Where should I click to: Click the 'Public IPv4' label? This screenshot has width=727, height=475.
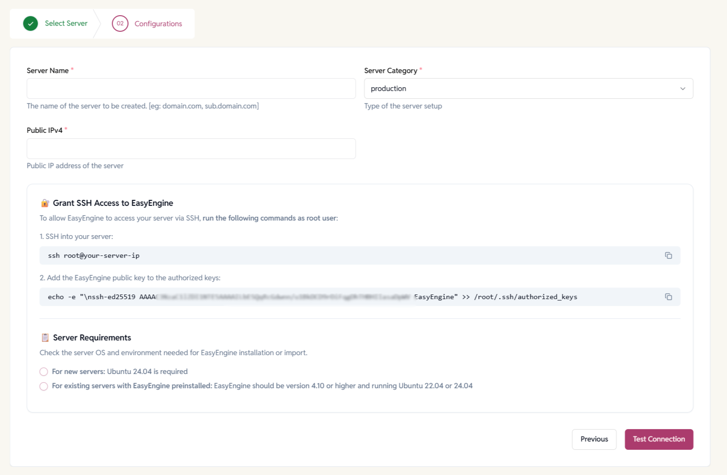click(45, 130)
